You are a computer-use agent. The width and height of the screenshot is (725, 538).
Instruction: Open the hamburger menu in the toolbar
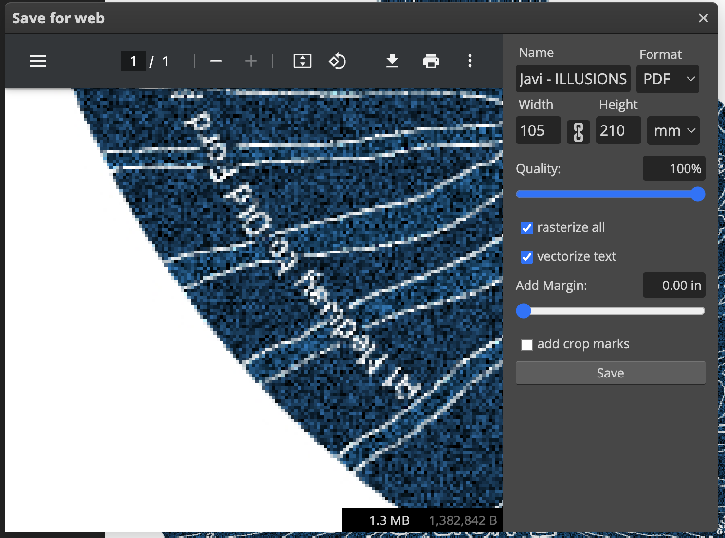point(37,61)
